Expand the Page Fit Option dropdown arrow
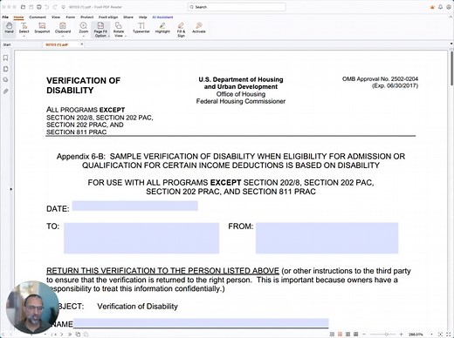454x338 pixels. pyautogui.click(x=108, y=36)
